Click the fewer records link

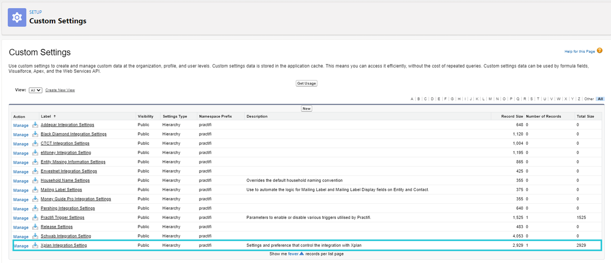point(293,254)
